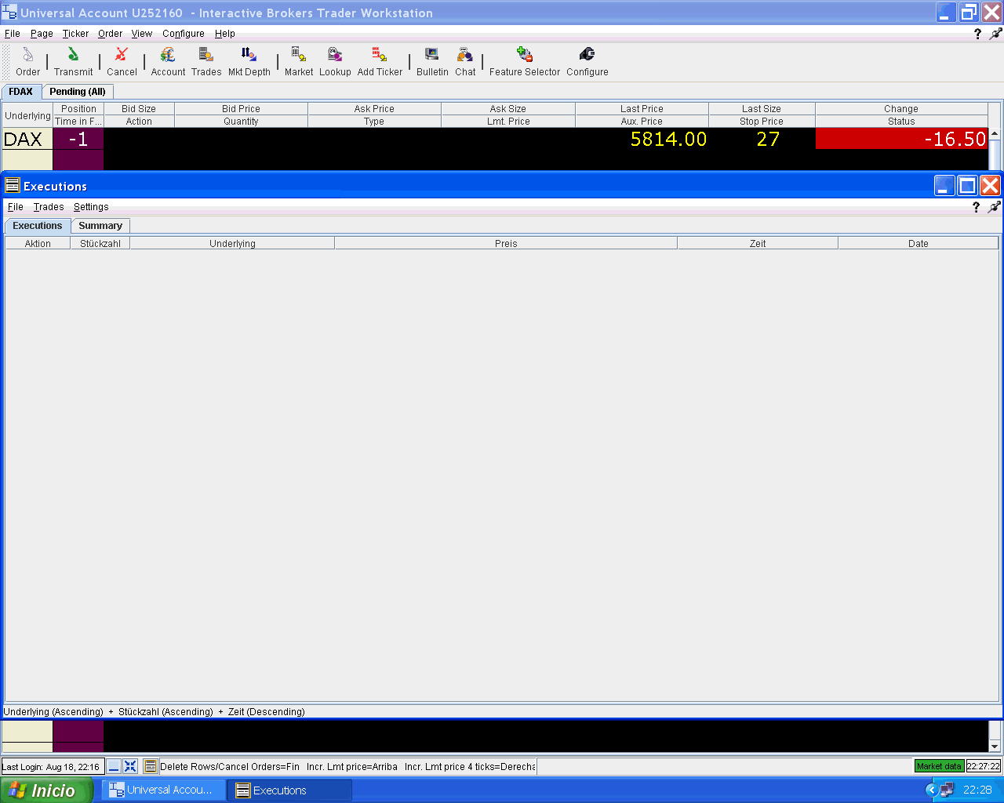Open the Ticker menu
1004x803 pixels.
point(76,34)
